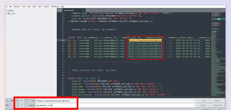Click the FOLDERS sidebar heading
The width and height of the screenshot is (231, 110).
coord(10,11)
